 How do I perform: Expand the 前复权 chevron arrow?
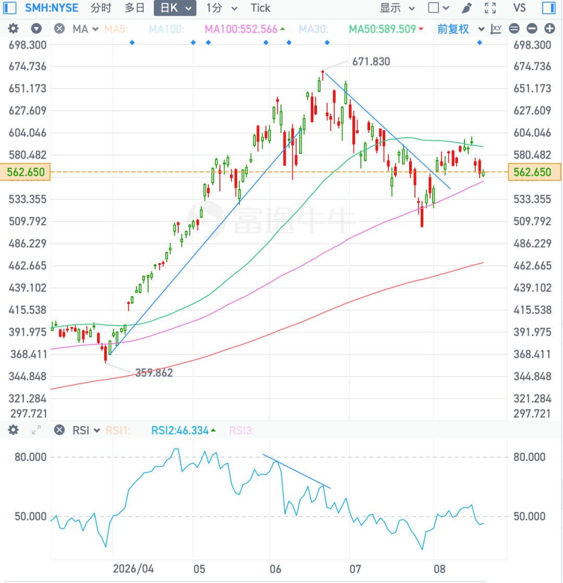pyautogui.click(x=481, y=29)
